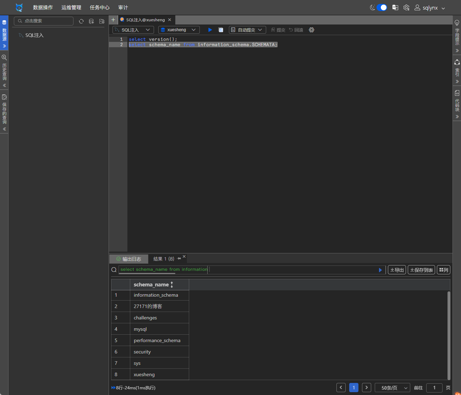
Task: Open the code block panel icon
Action: tap(457, 93)
